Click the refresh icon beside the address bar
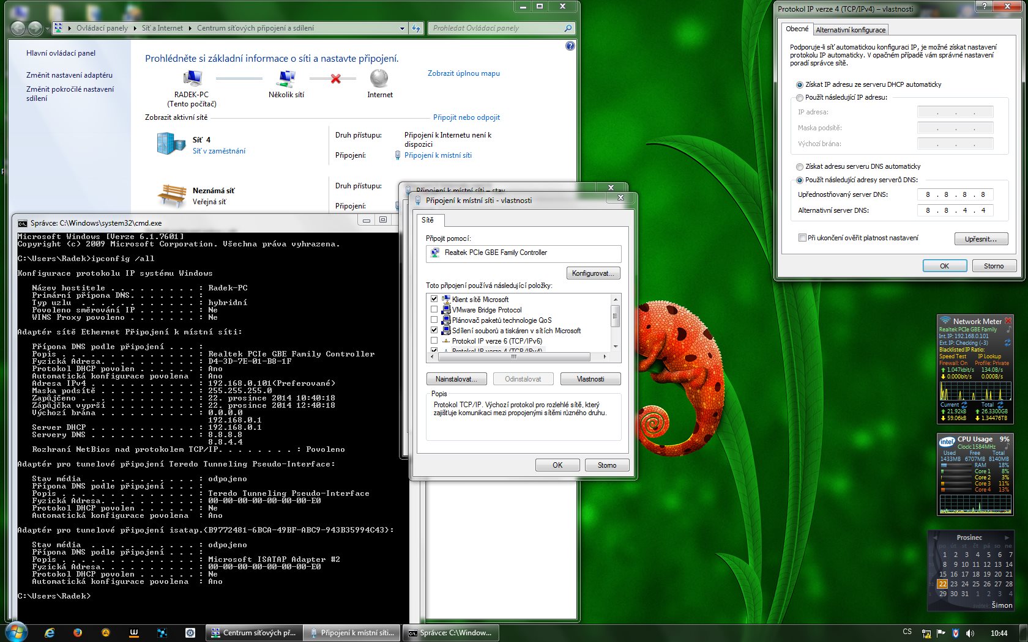 (416, 28)
